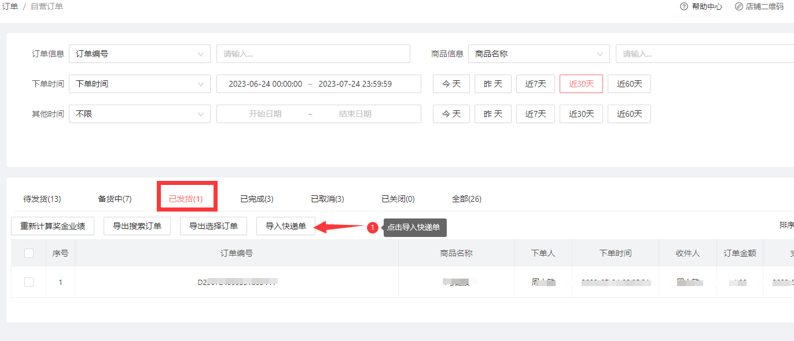Expand the order time type dropdown
This screenshot has height=341, width=794.
coord(139,84)
